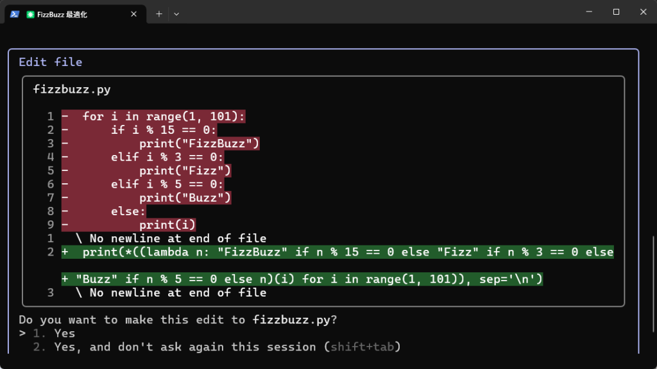657x369 pixels.
Task: Open a new terminal tab with plus
Action: point(159,14)
